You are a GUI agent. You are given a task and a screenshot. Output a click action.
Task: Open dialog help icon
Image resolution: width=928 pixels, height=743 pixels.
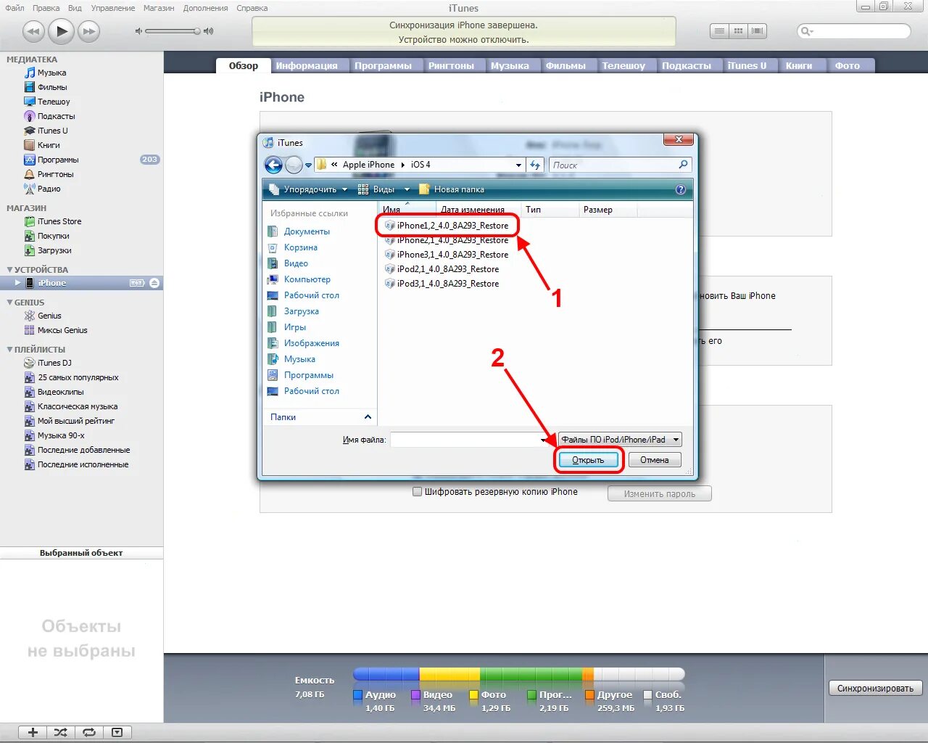coord(680,189)
